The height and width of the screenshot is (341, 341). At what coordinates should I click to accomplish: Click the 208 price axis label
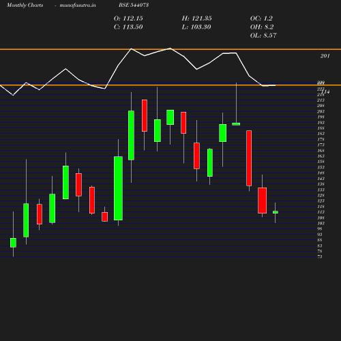click(x=321, y=106)
